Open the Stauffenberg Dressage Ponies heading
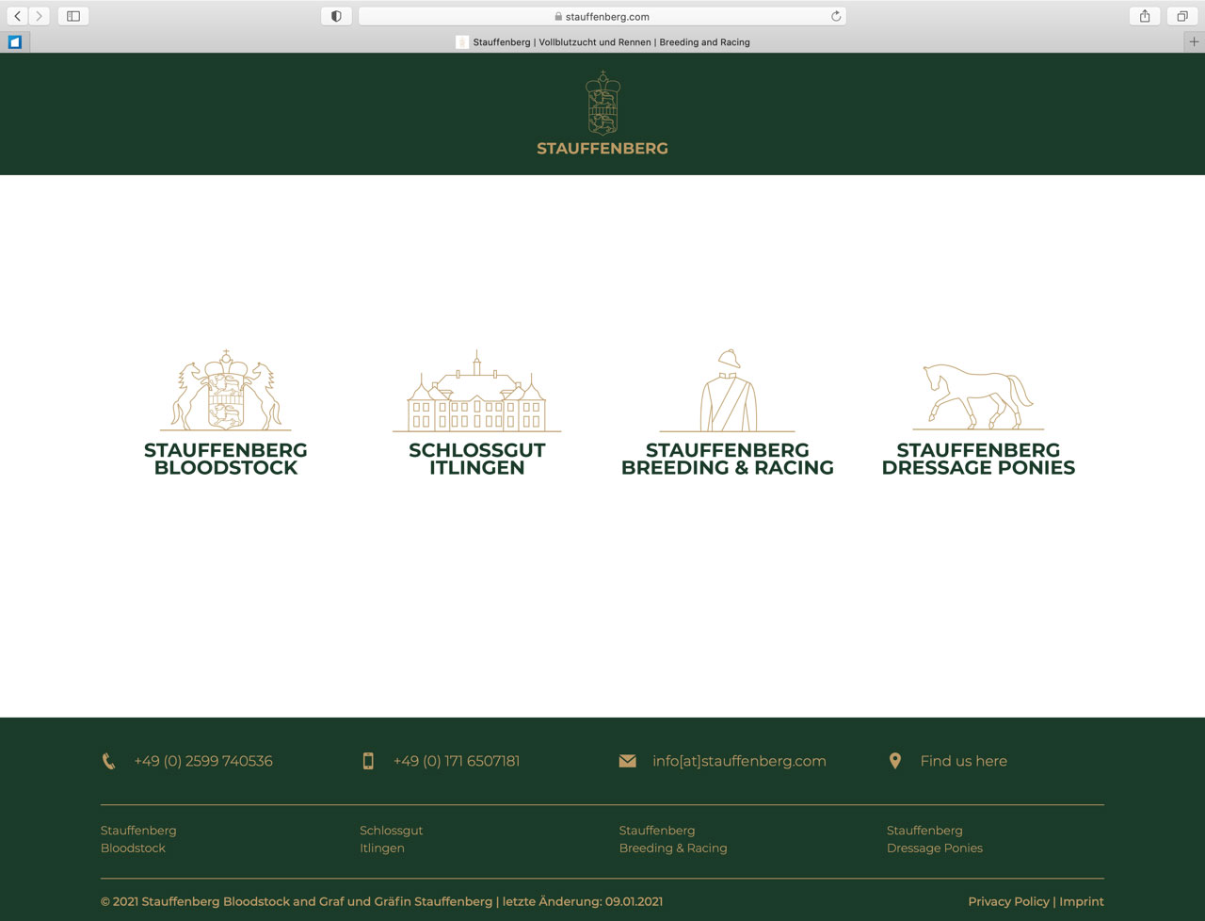Viewport: 1205px width, 921px height. [979, 459]
